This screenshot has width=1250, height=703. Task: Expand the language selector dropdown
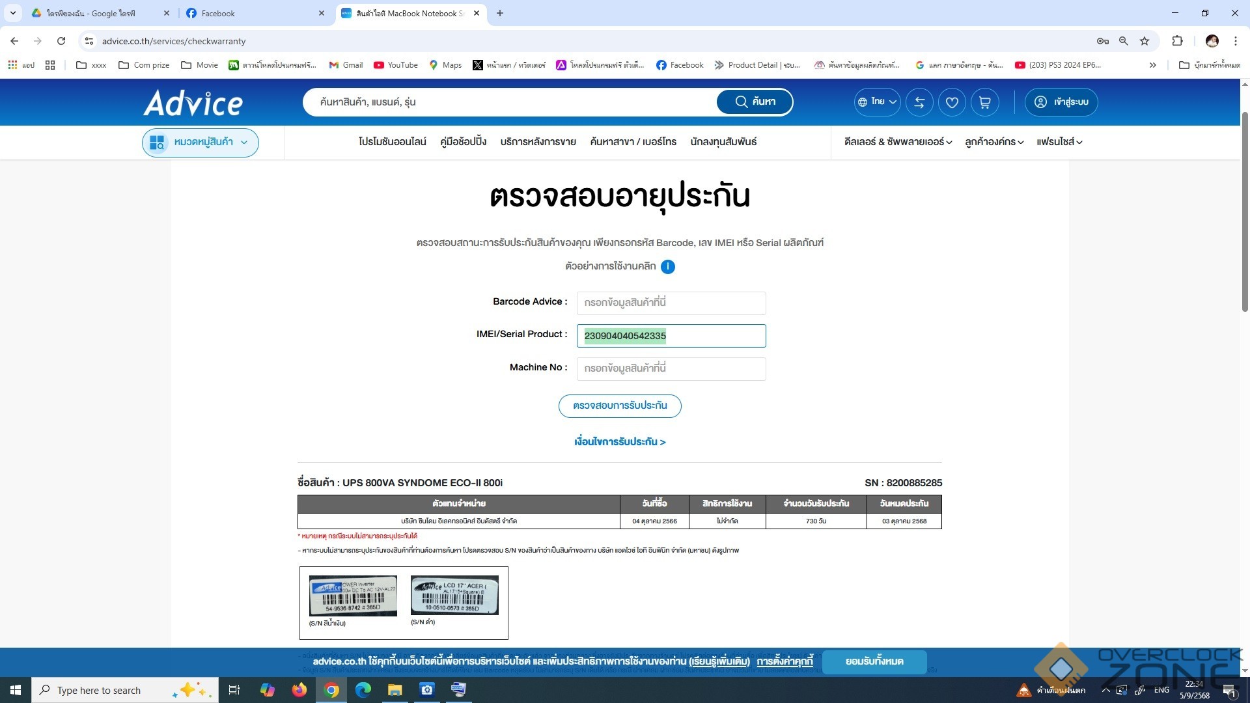pos(877,102)
